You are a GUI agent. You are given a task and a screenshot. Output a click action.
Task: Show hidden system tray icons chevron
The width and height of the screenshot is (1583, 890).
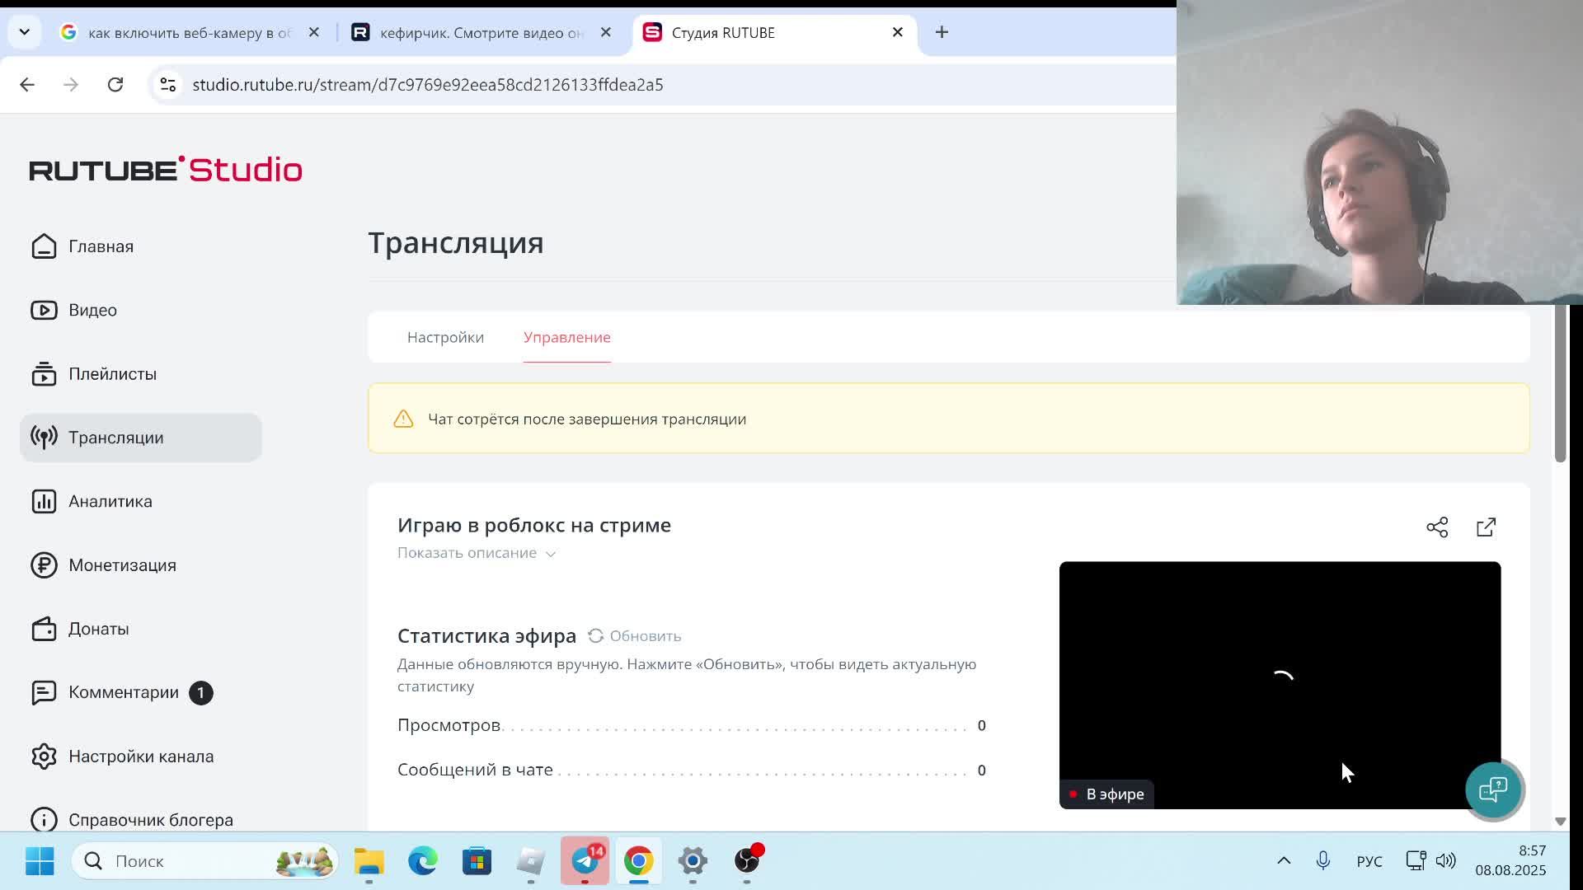(1284, 860)
